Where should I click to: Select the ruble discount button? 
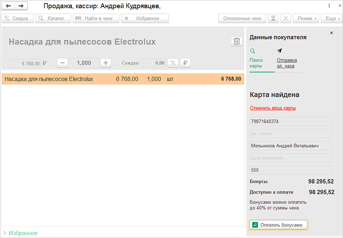(x=185, y=63)
